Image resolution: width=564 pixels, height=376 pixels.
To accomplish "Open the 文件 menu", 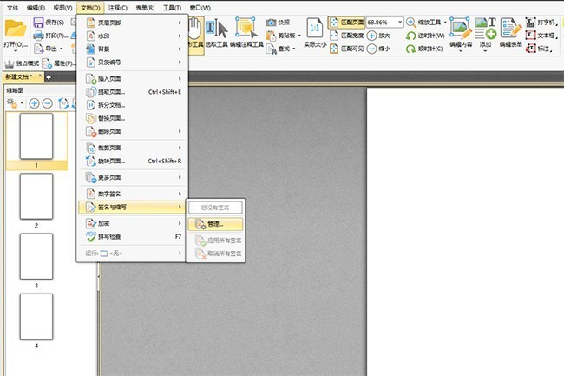I will (x=13, y=8).
